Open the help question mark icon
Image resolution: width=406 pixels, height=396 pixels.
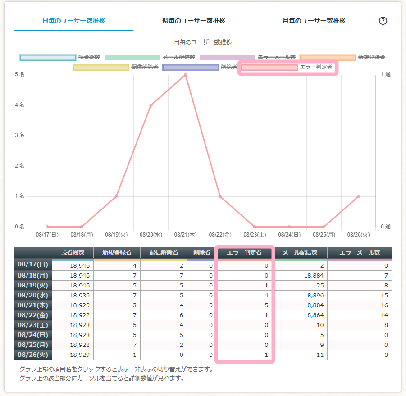click(383, 21)
